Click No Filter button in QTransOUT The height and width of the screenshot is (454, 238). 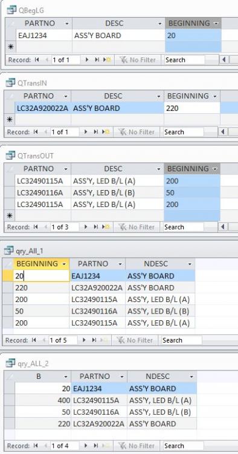pos(137,227)
